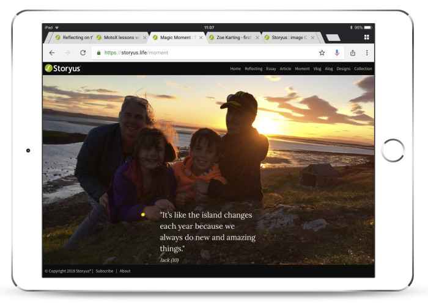The height and width of the screenshot is (305, 428).
Task: Click the quote text about the island
Action: [207, 232]
